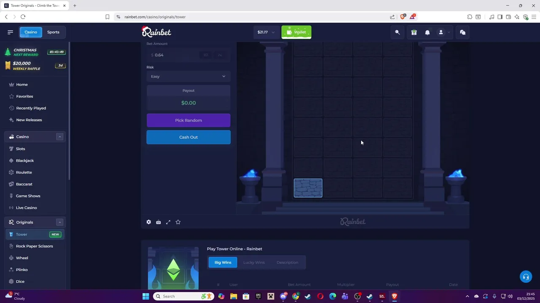Select the Description tab

[287, 263]
